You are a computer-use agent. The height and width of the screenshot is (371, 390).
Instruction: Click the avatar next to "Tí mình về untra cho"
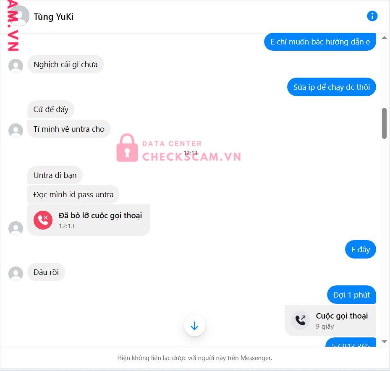click(x=16, y=131)
